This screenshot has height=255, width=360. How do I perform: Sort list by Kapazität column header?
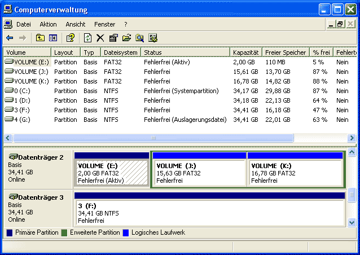246,52
